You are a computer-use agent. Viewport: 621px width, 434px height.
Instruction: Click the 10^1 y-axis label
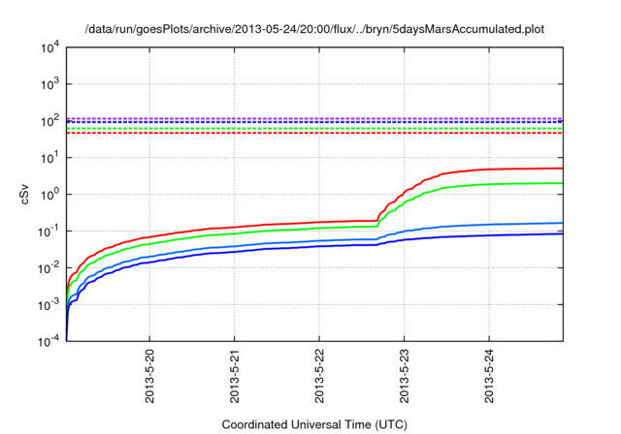click(50, 158)
